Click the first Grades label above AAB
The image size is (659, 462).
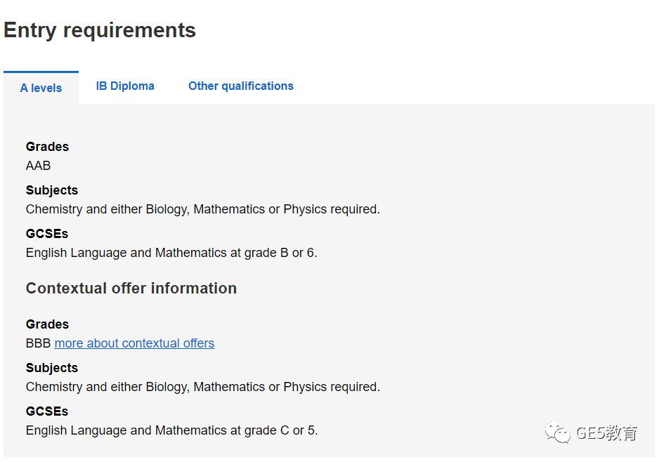point(47,147)
